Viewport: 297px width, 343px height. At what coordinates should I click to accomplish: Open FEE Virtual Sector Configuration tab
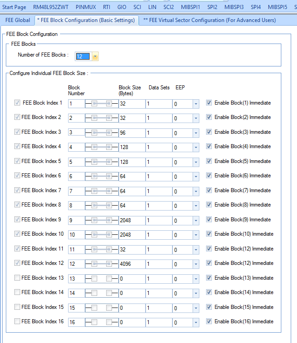point(210,20)
